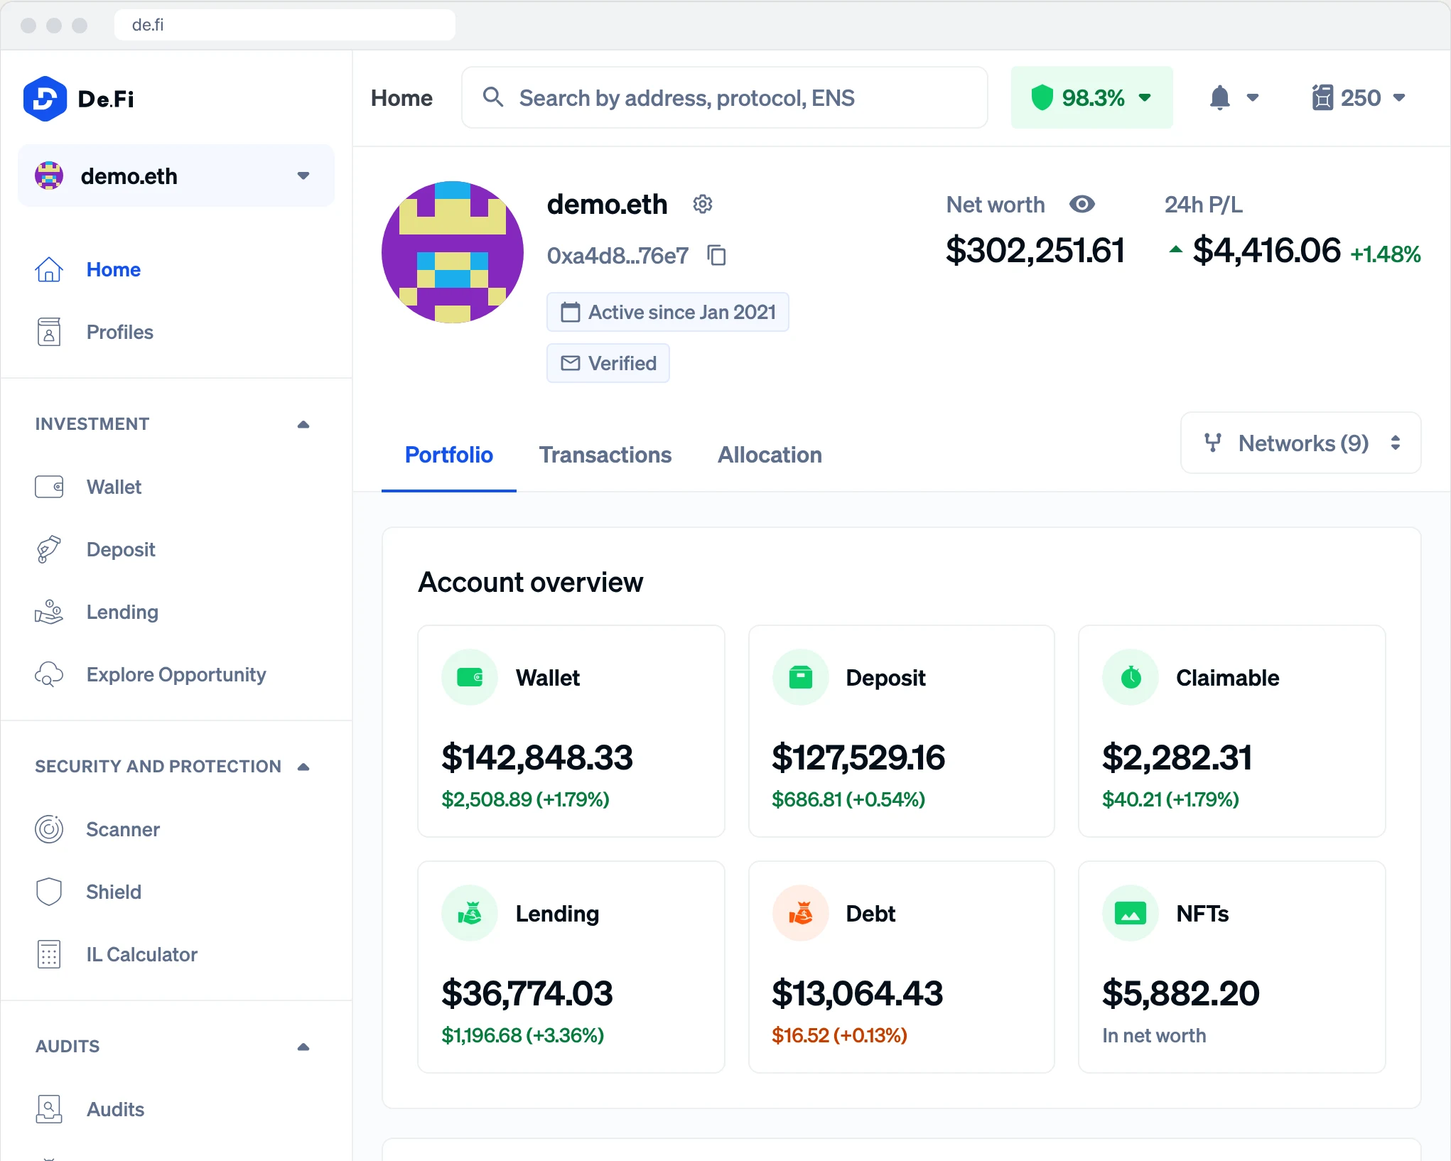The height and width of the screenshot is (1161, 1451).
Task: Click the Net worth value $302,251.61
Action: (x=1035, y=251)
